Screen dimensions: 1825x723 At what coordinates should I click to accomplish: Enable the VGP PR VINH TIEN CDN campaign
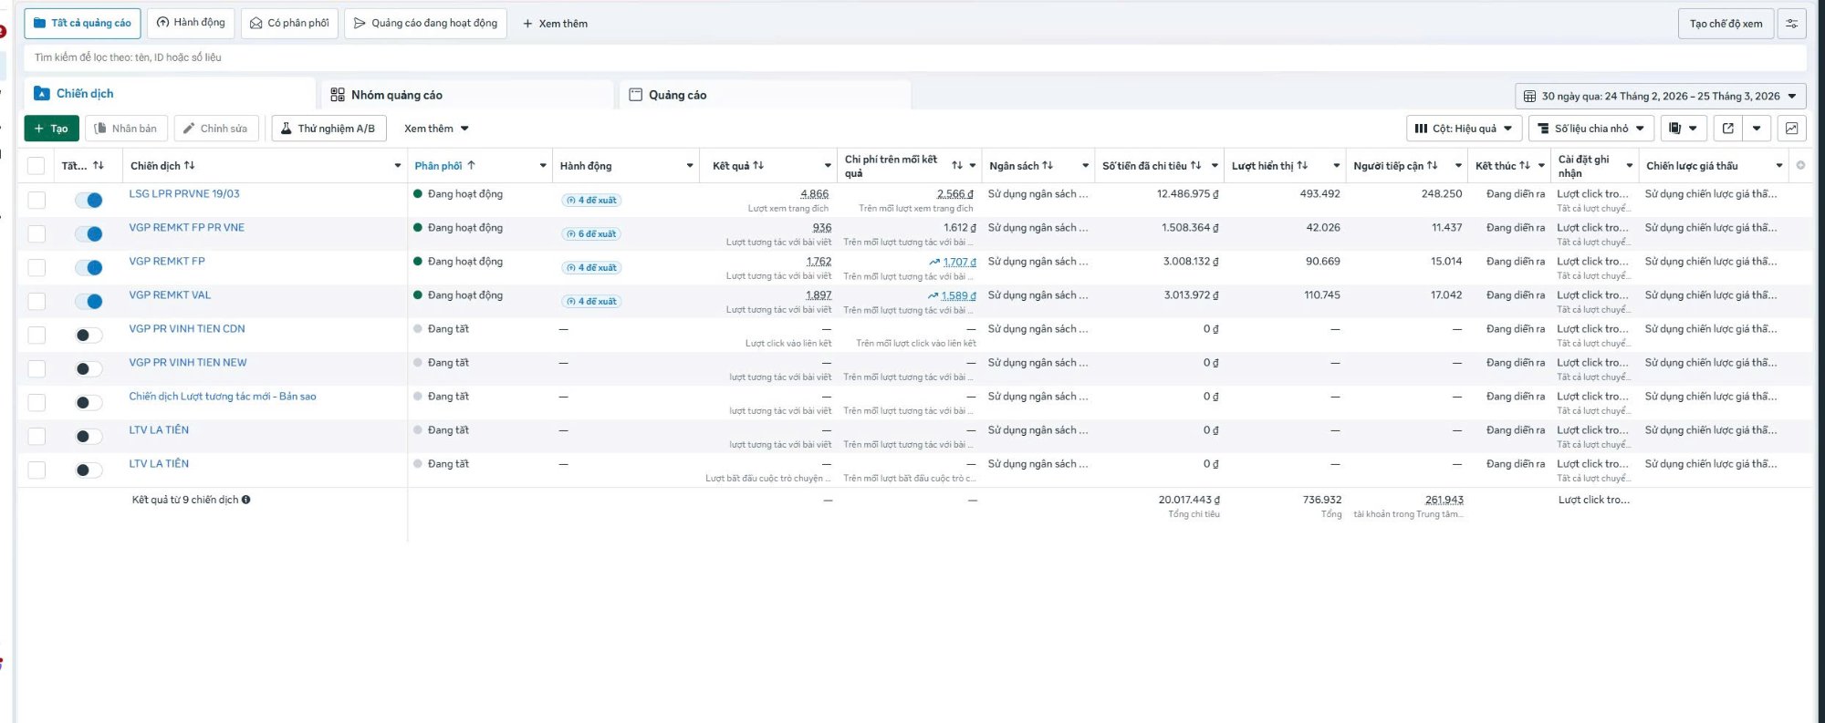89,335
